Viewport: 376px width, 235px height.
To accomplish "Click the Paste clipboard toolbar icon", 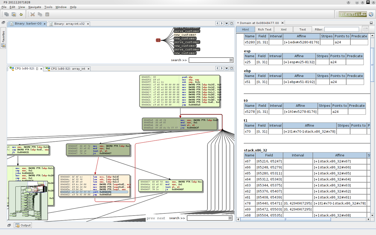I will (47, 14).
